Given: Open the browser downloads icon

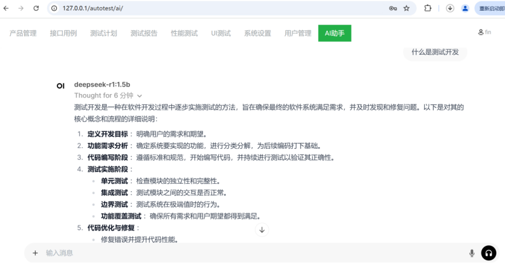Looking at the screenshot, I should [450, 9].
